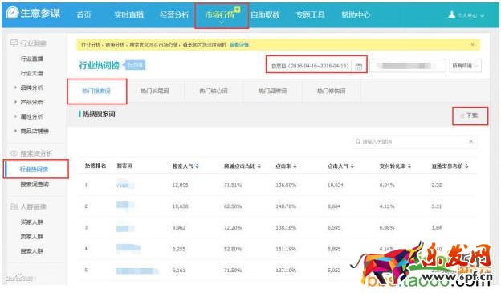
Task: Click the 生意参谋 logo icon
Action: click(12, 13)
